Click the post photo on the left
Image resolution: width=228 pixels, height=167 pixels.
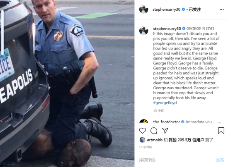click(67, 83)
